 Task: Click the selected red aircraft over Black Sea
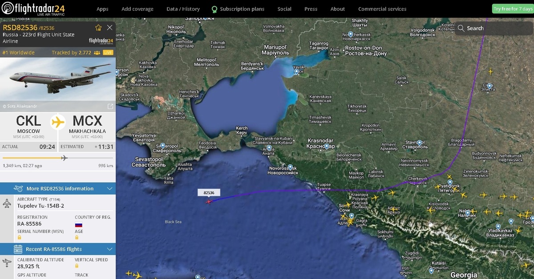coord(209,202)
